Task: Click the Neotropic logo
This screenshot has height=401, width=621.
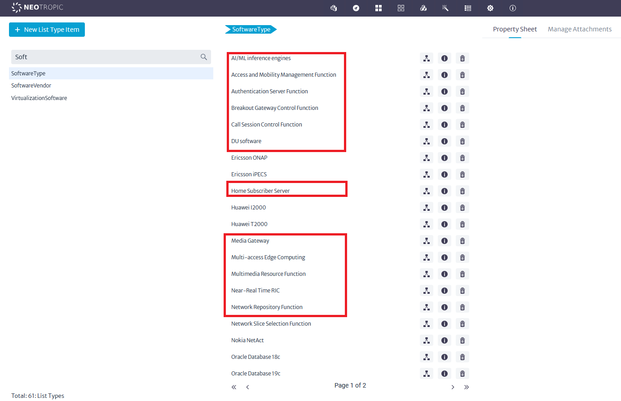Action: tap(37, 8)
